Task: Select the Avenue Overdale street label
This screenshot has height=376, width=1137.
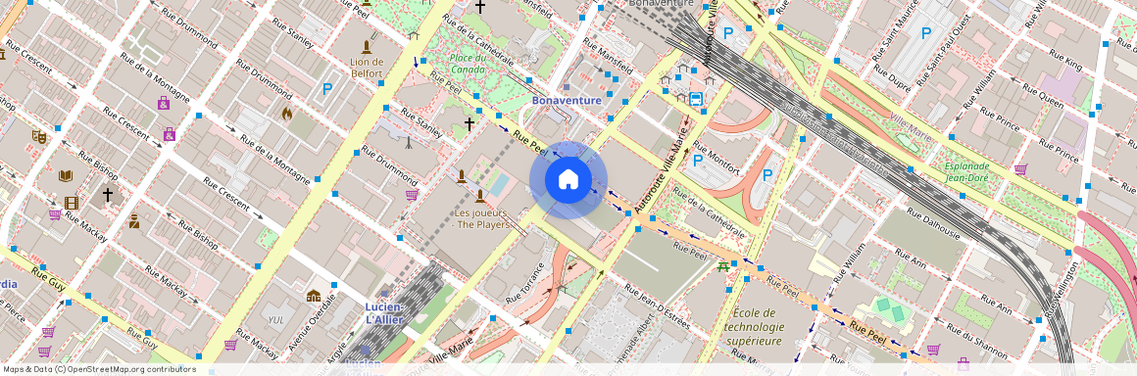Action: tap(312, 322)
